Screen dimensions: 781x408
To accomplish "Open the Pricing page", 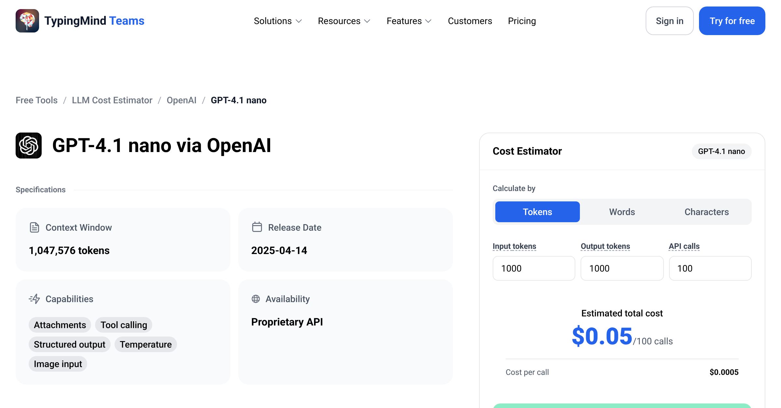I will (x=522, y=21).
